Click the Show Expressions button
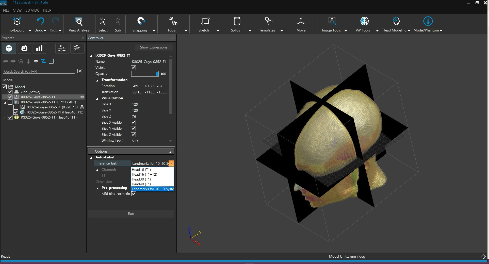 (154, 47)
